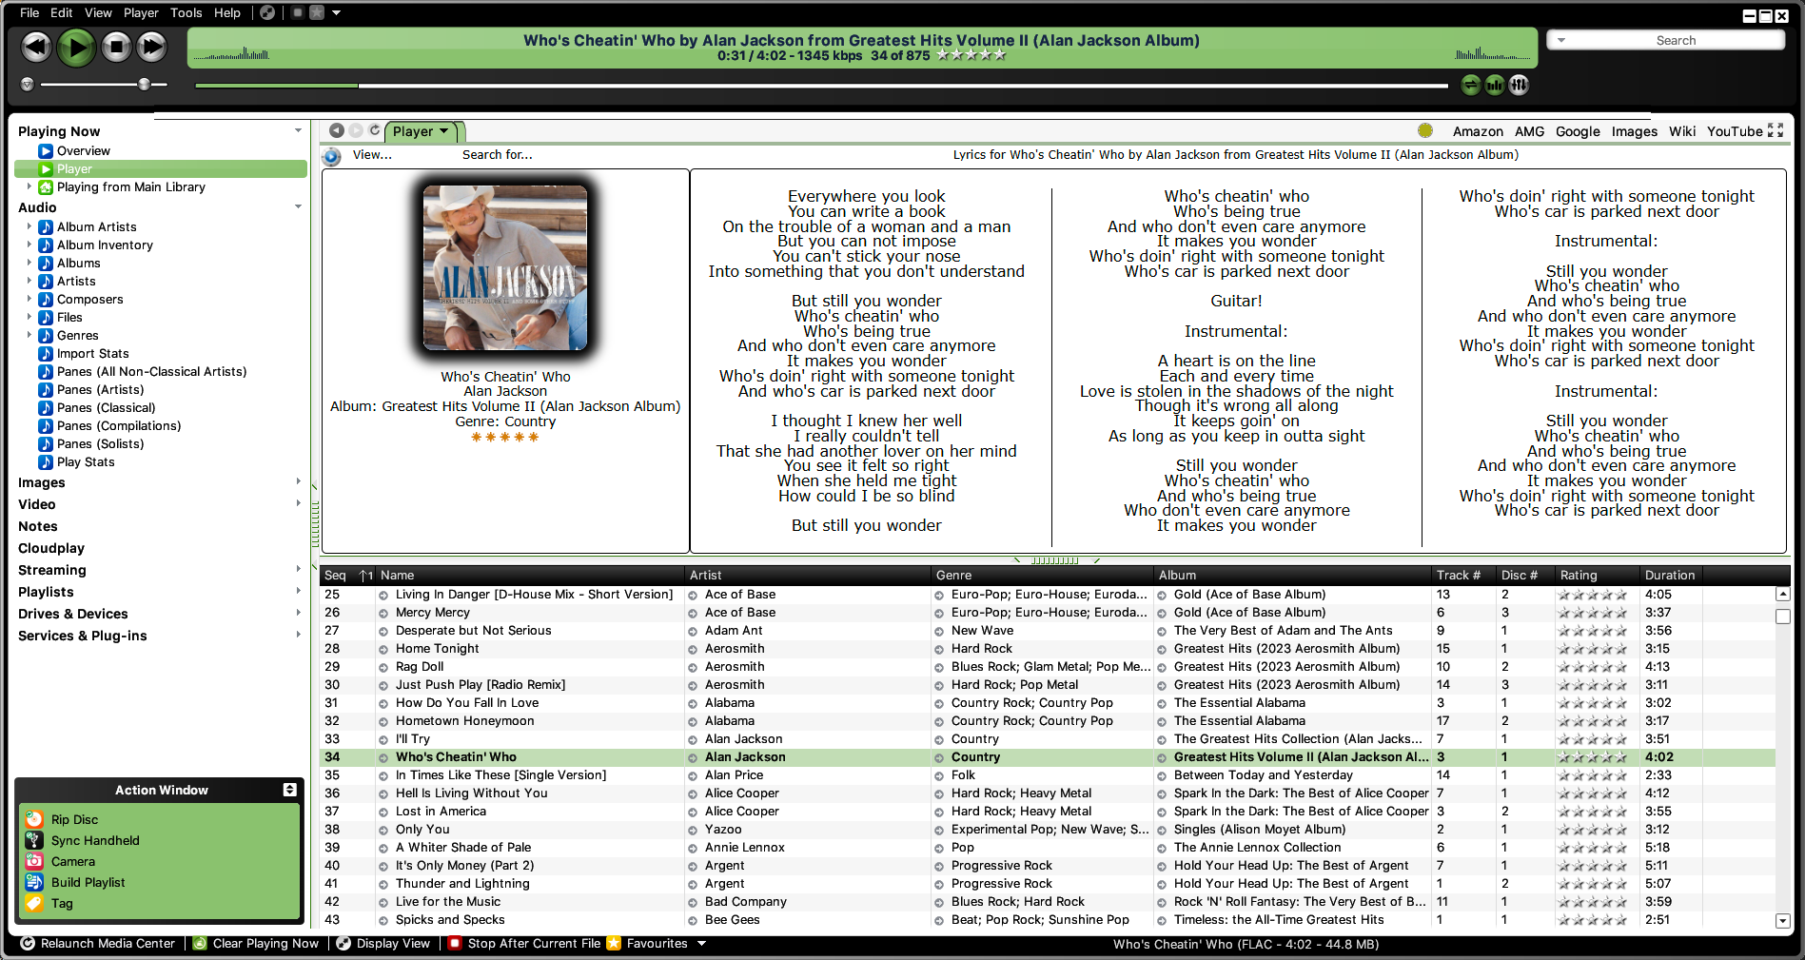
Task: Click the Camera action icon
Action: click(x=34, y=861)
